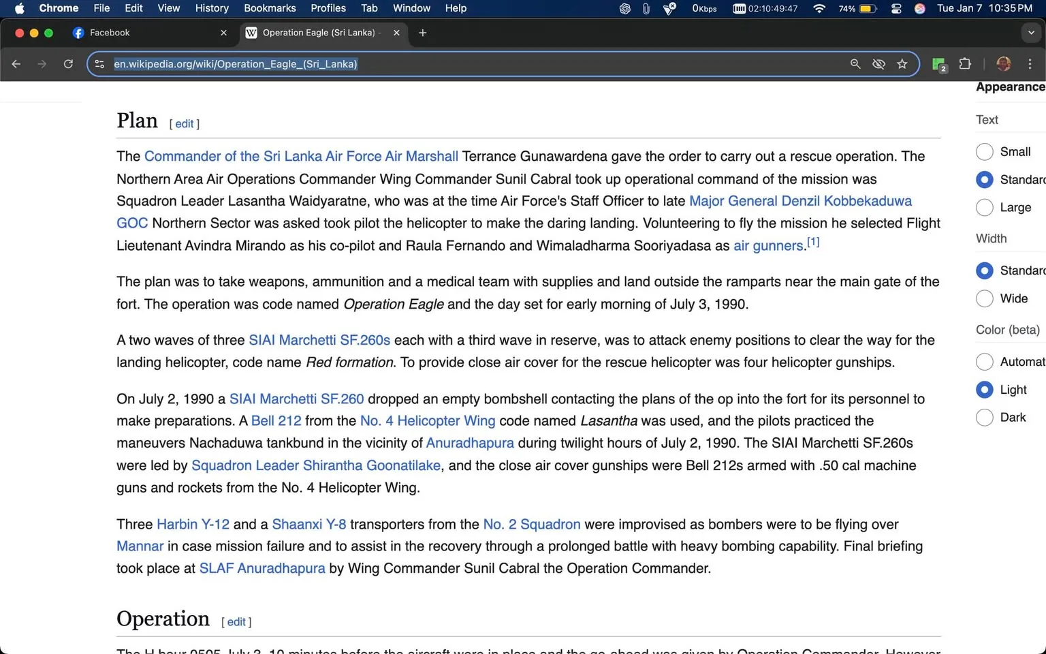This screenshot has width=1046, height=654.
Task: Click the Wi-Fi icon in menu bar
Action: coord(819,9)
